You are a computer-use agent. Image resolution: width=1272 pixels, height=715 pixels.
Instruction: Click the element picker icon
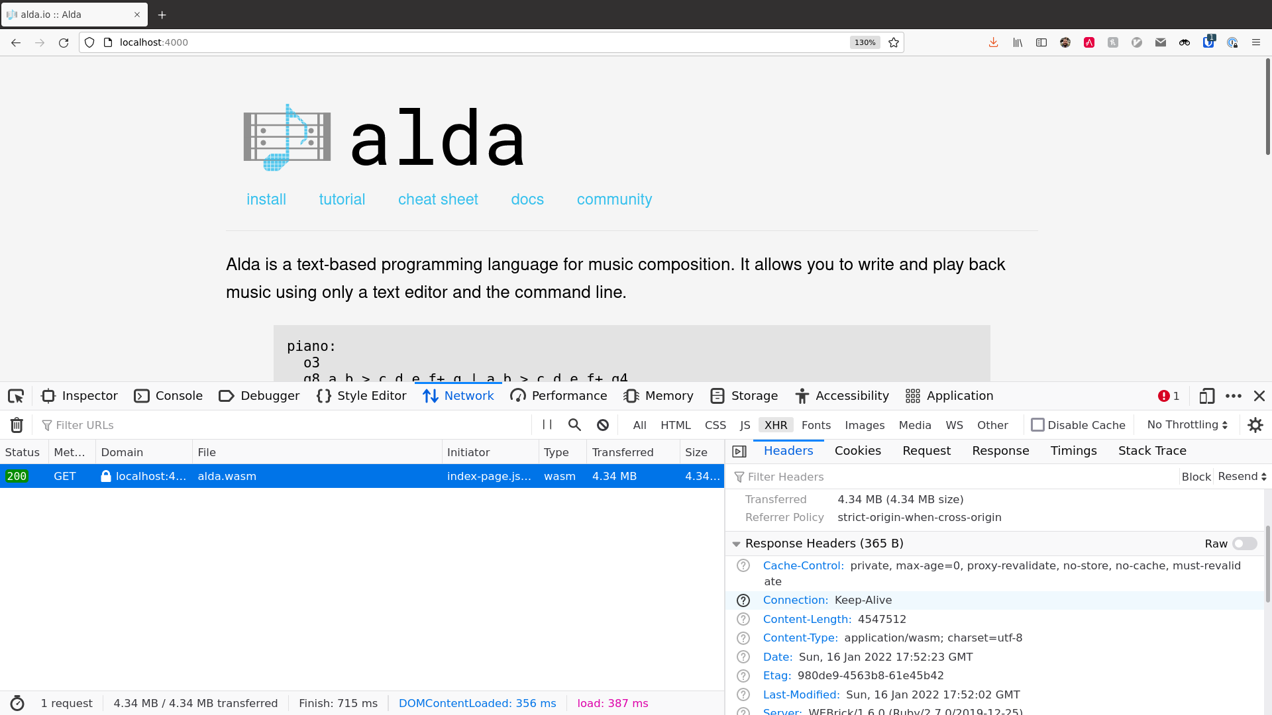(x=16, y=396)
